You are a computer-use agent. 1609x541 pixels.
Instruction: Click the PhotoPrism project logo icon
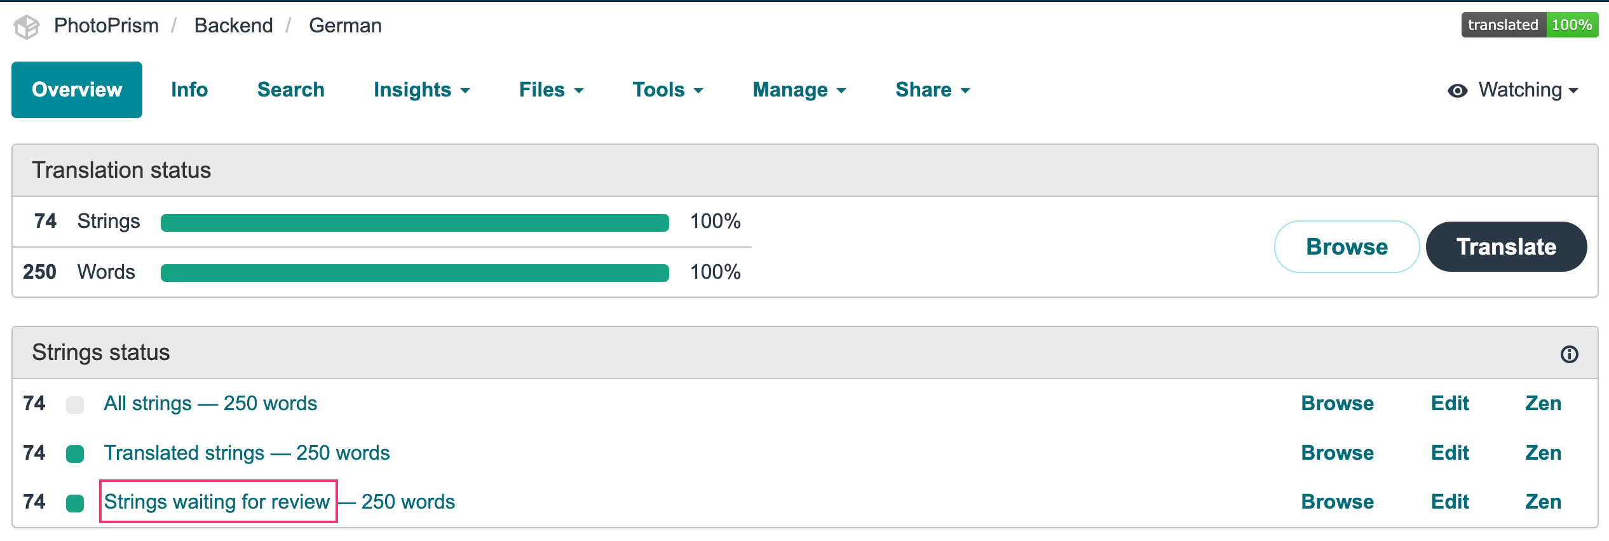pos(27,27)
